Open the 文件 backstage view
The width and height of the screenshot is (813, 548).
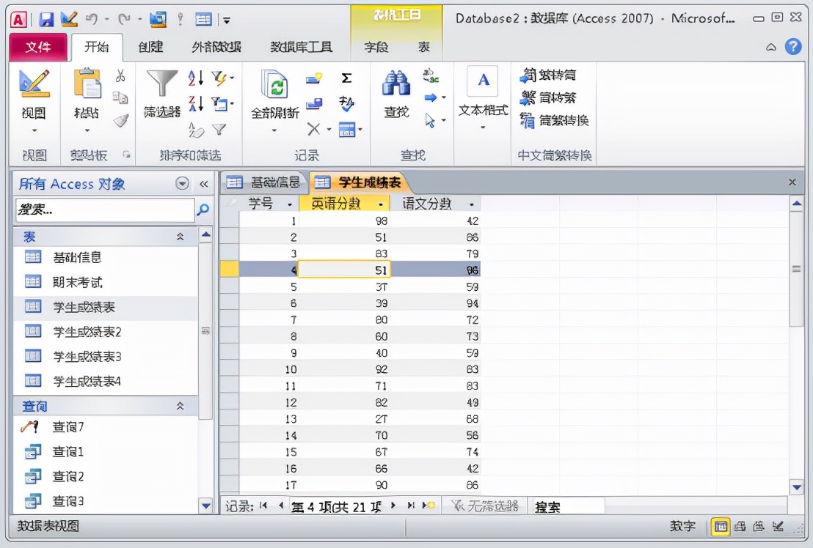[x=38, y=46]
